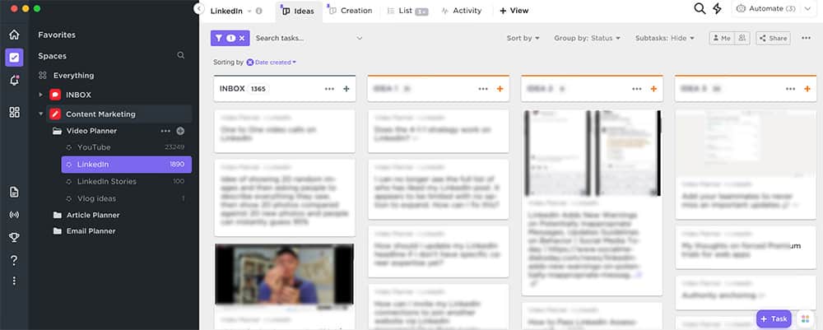
Task: Open third column's options ellipsis
Action: (x=637, y=89)
